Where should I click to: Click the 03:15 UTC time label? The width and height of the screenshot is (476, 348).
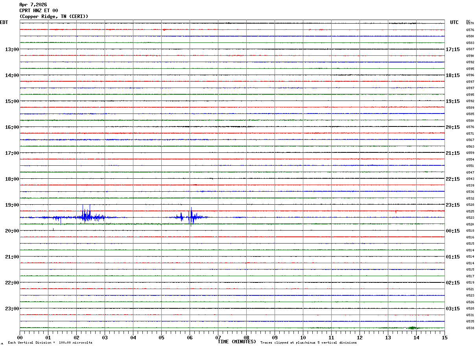coord(453,309)
